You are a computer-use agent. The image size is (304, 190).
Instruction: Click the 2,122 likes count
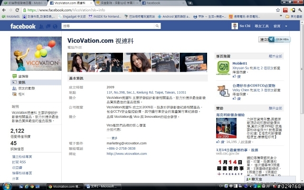17,131
